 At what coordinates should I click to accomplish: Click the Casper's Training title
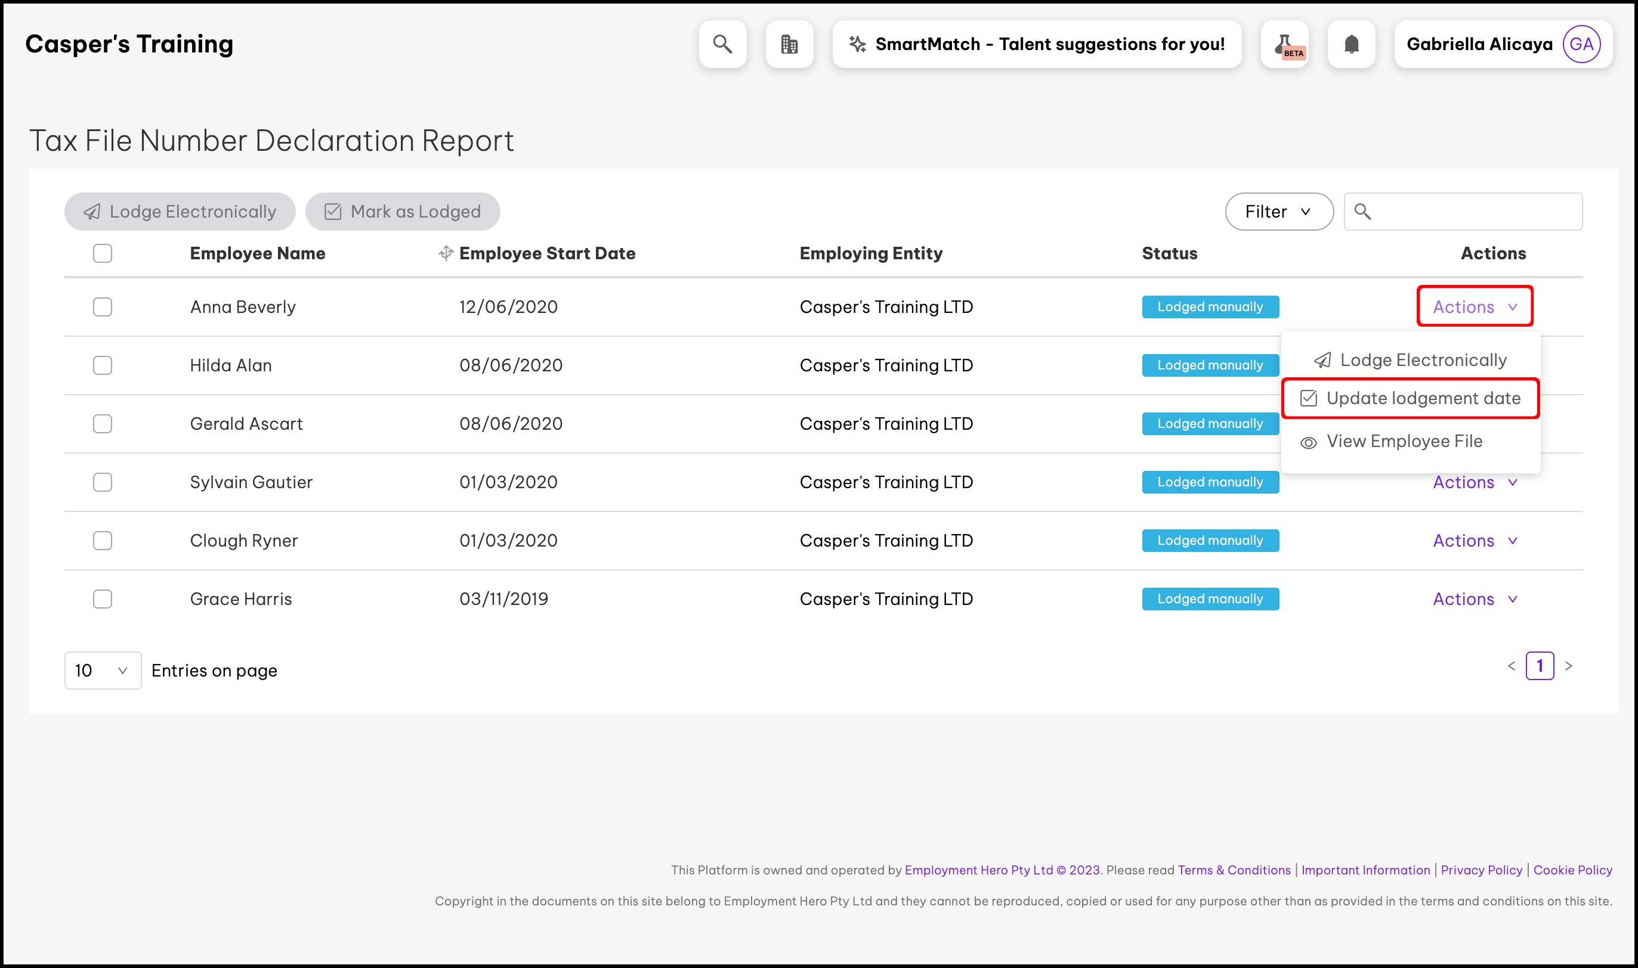point(129,44)
